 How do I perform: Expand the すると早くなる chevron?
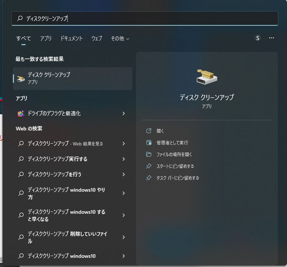124,215
